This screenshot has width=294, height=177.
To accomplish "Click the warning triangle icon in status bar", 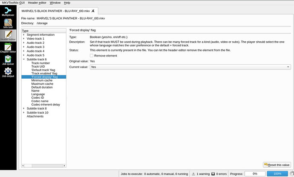I will click(x=193, y=174).
